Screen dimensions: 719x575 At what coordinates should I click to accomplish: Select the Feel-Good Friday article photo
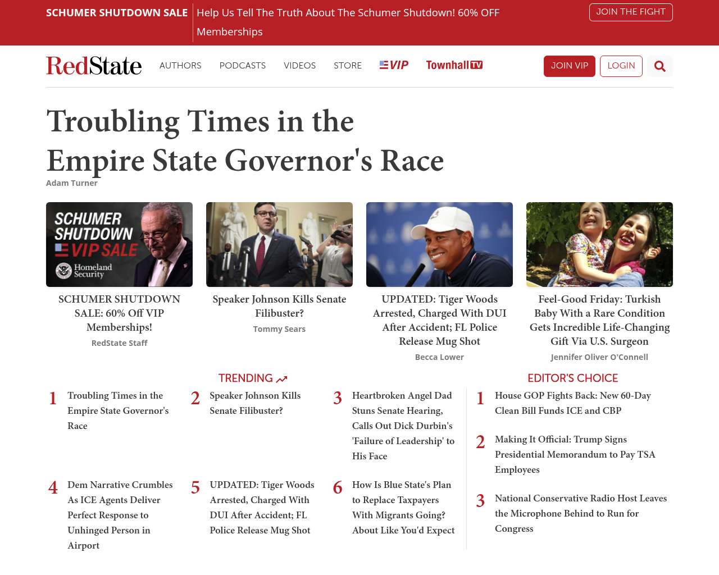pyautogui.click(x=599, y=244)
